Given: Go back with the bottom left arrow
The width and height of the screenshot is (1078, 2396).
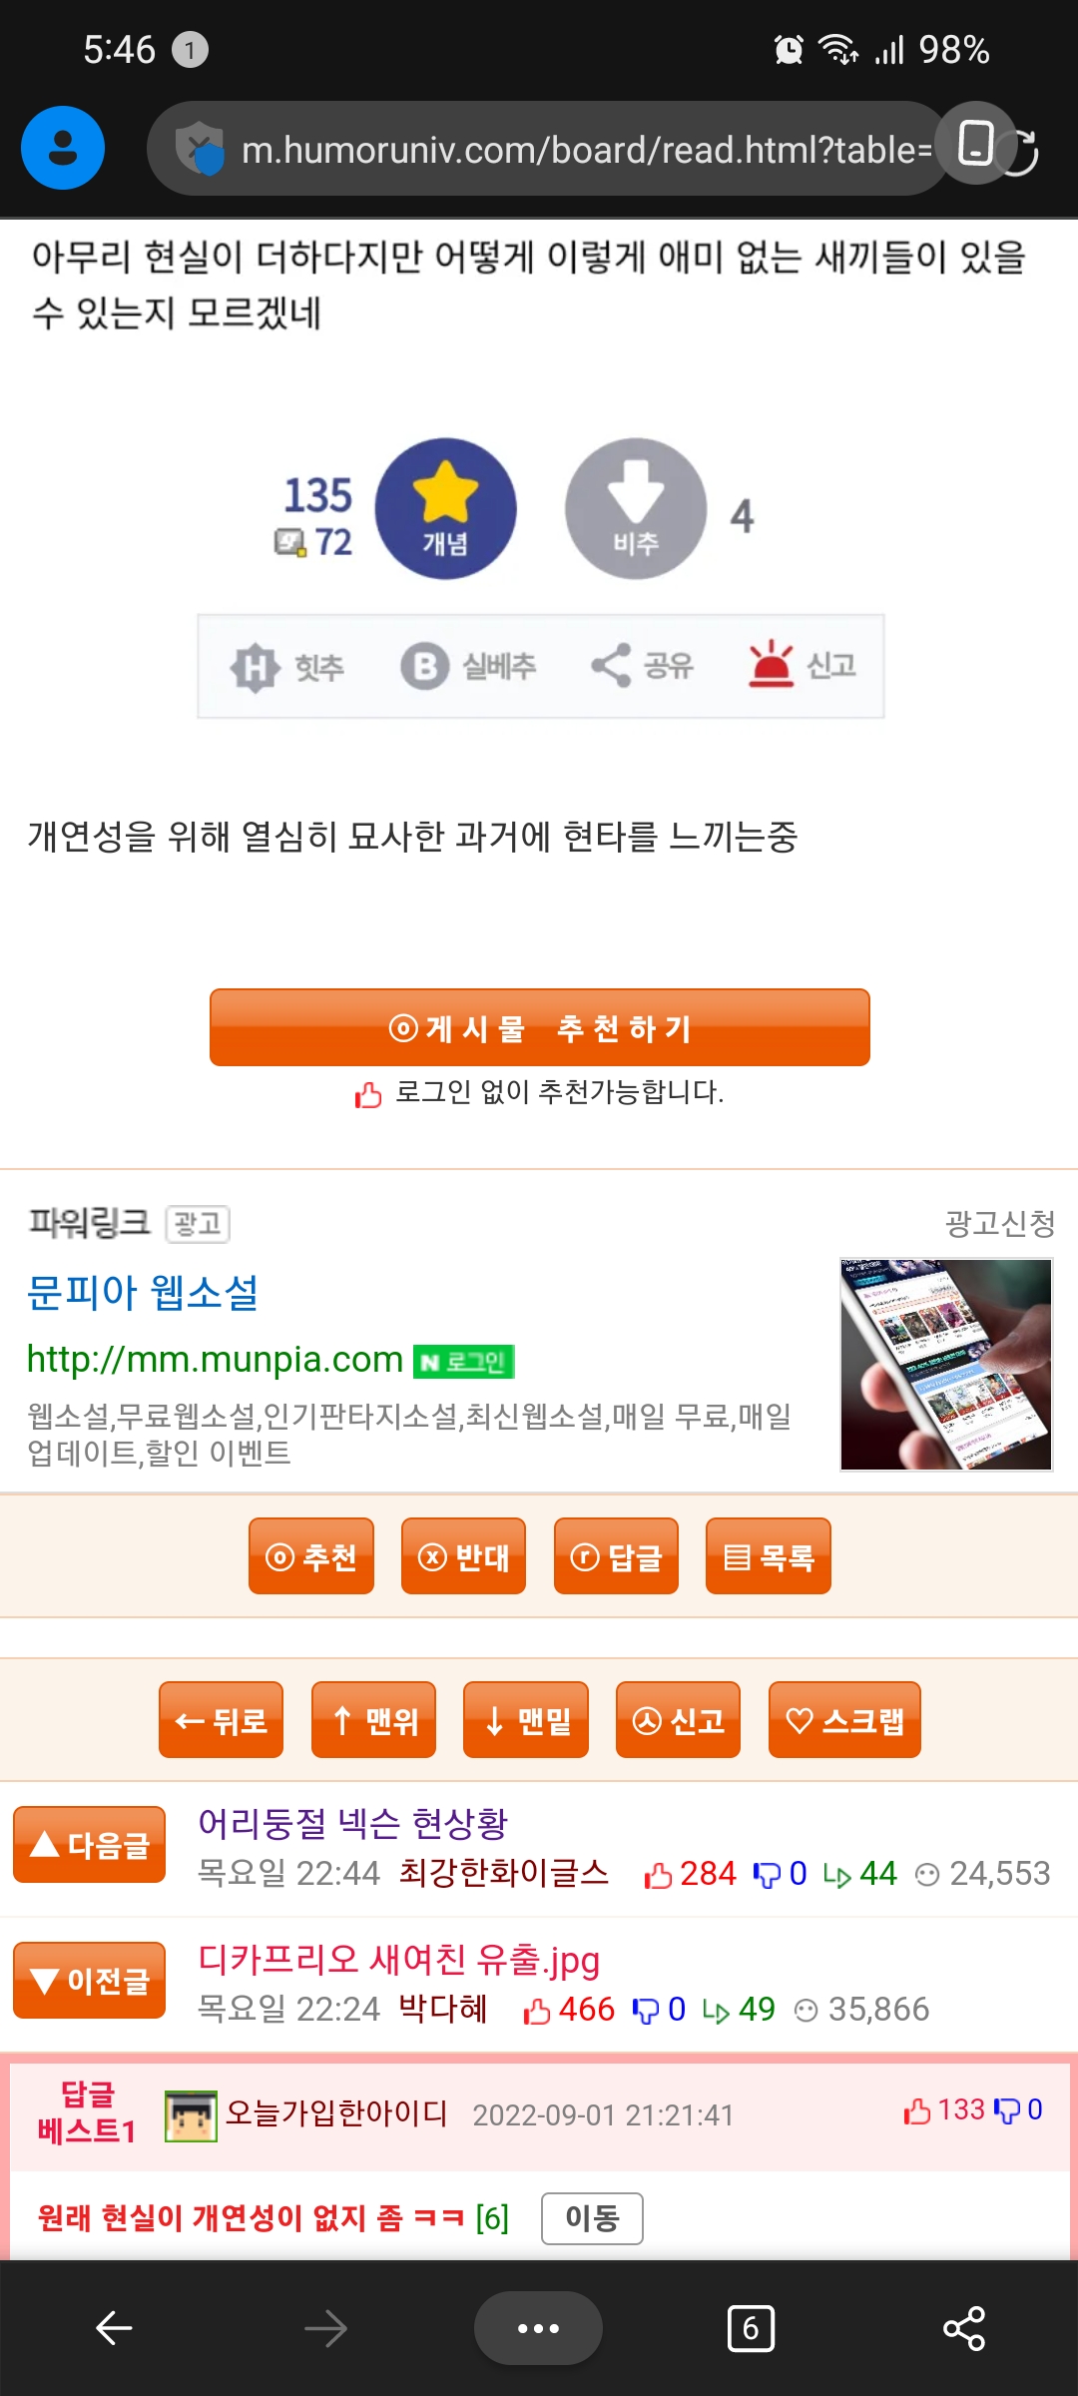Looking at the screenshot, I should [114, 2328].
